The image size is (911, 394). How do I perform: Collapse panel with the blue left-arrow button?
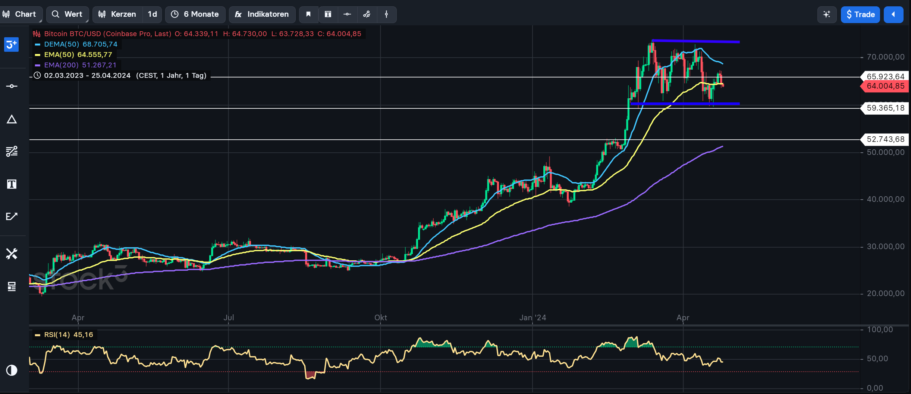[x=893, y=15]
